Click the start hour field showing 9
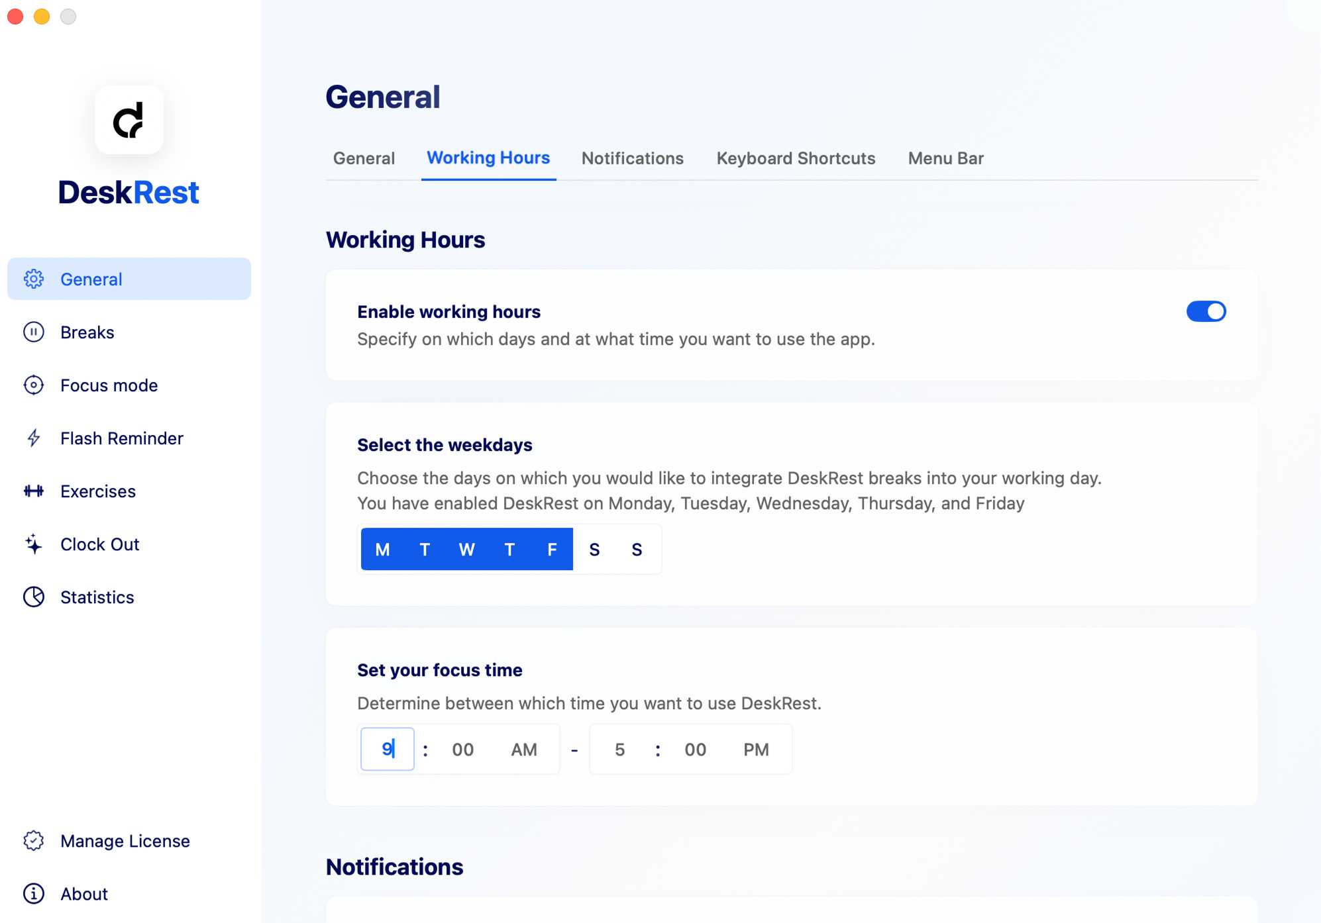The image size is (1321, 923). [x=388, y=749]
